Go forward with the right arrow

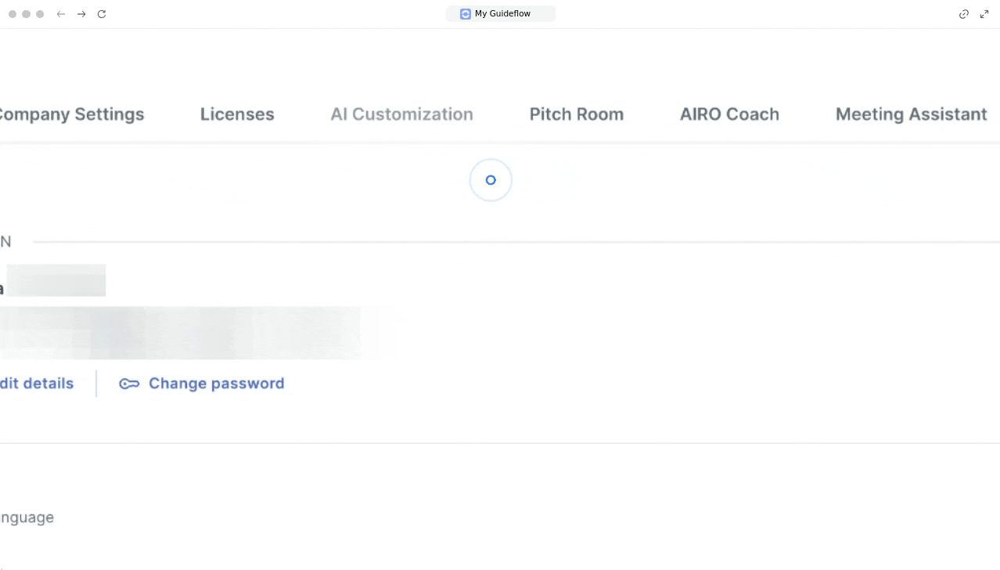click(x=81, y=14)
